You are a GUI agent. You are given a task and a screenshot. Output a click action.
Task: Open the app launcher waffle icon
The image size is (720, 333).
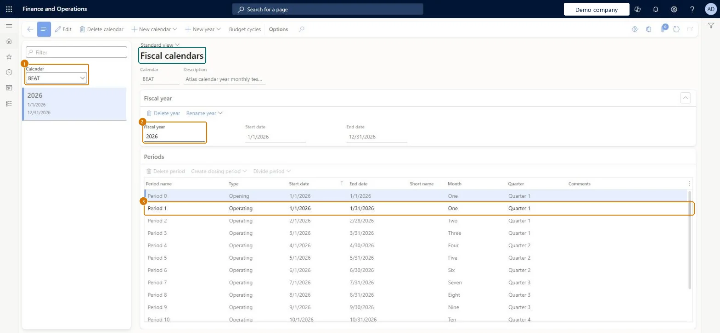(x=9, y=9)
